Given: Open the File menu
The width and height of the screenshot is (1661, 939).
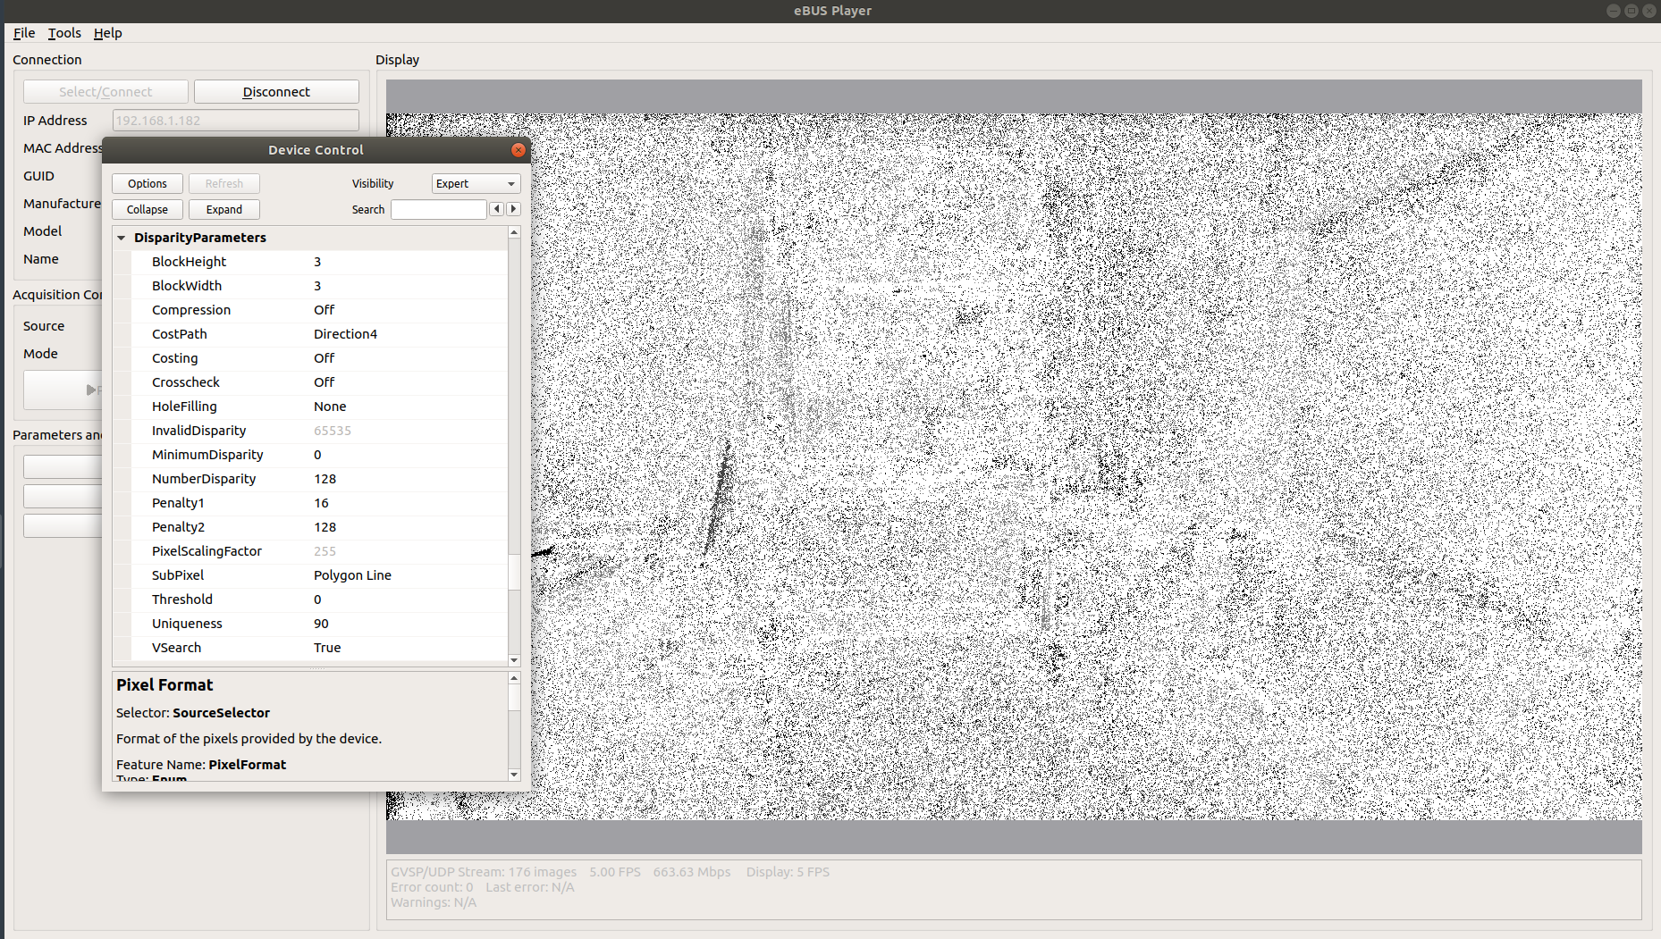Looking at the screenshot, I should coord(24,33).
